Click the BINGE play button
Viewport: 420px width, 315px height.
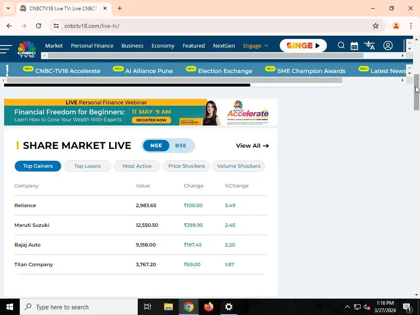(x=303, y=46)
